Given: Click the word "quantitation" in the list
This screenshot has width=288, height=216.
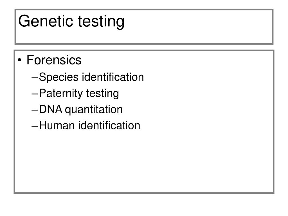Looking at the screenshot, I should tap(94, 110).
